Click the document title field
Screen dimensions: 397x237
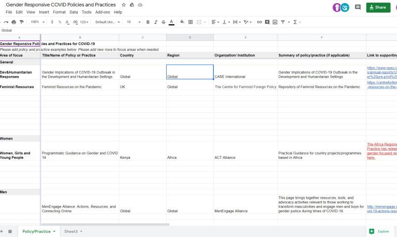pyautogui.click(x=61, y=5)
